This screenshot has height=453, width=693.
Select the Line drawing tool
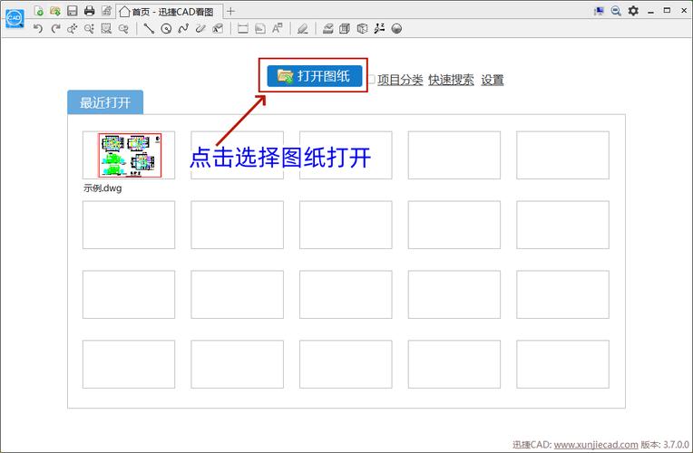pyautogui.click(x=149, y=29)
